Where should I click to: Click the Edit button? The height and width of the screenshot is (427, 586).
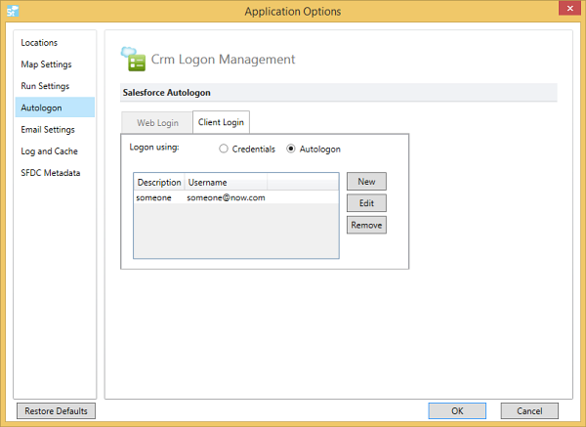tap(366, 203)
